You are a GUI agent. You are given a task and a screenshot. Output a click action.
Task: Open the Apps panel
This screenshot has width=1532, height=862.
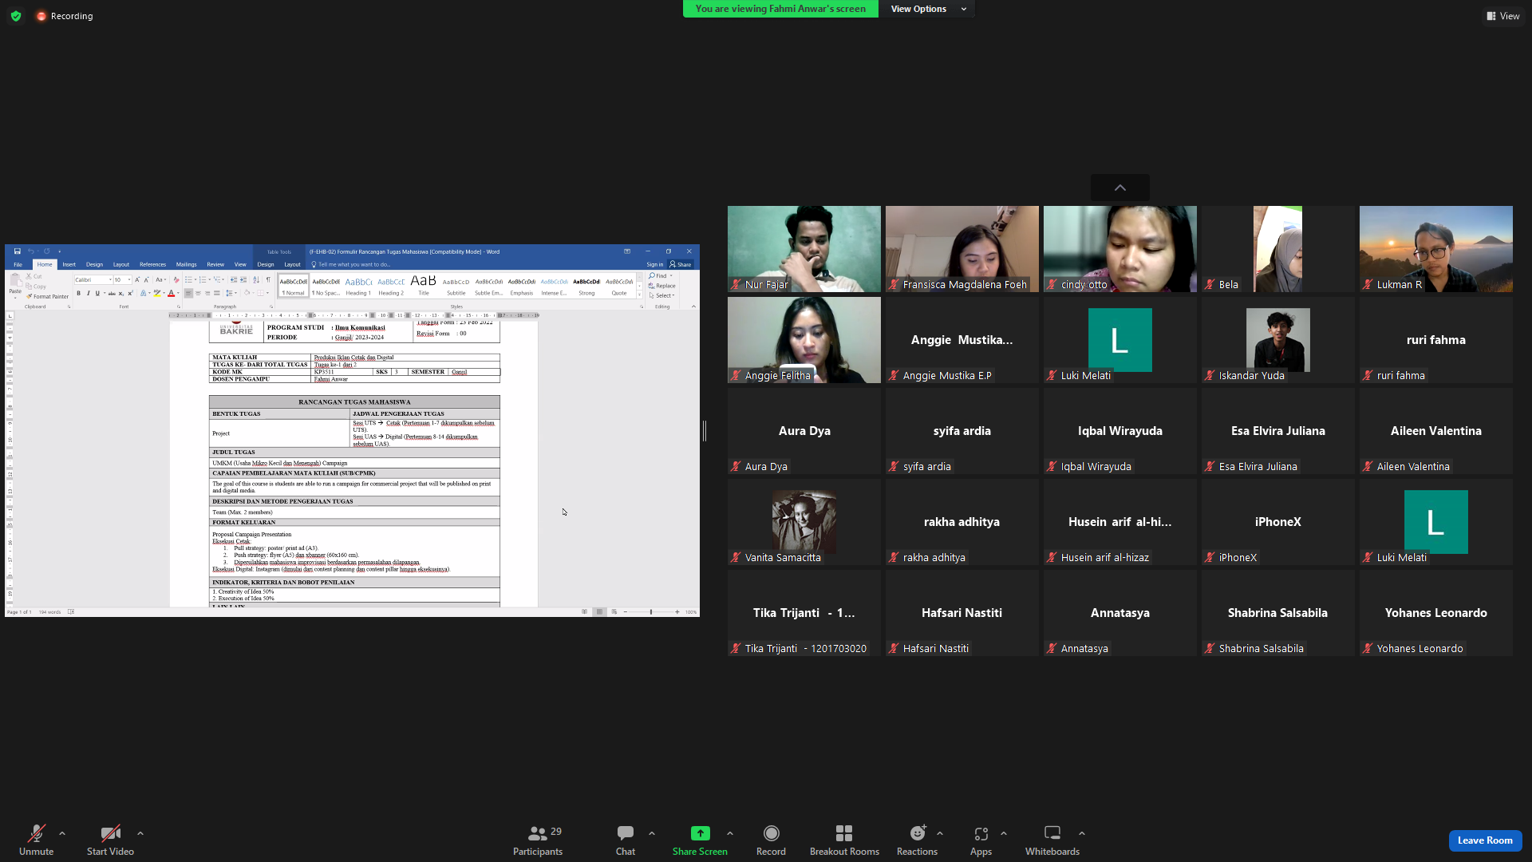coord(981,840)
